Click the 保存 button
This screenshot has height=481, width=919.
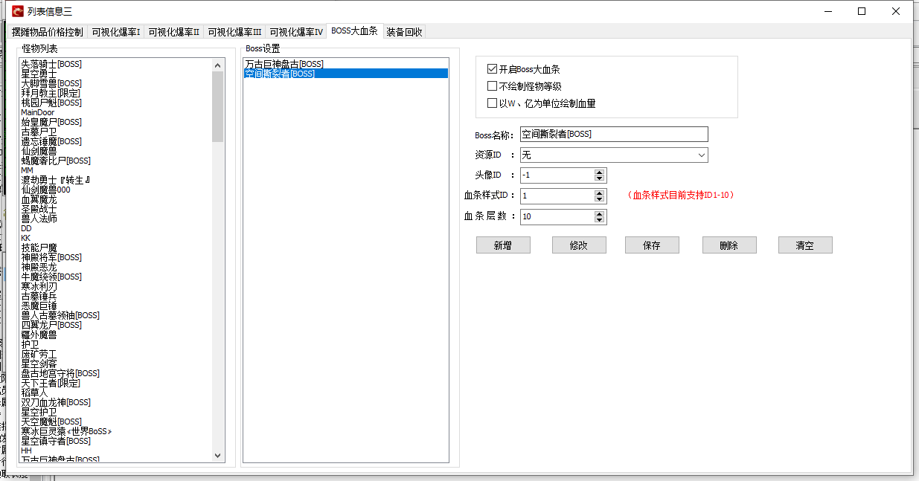652,245
